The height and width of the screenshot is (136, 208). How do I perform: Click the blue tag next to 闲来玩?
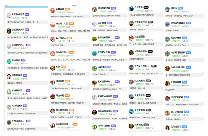180,8
